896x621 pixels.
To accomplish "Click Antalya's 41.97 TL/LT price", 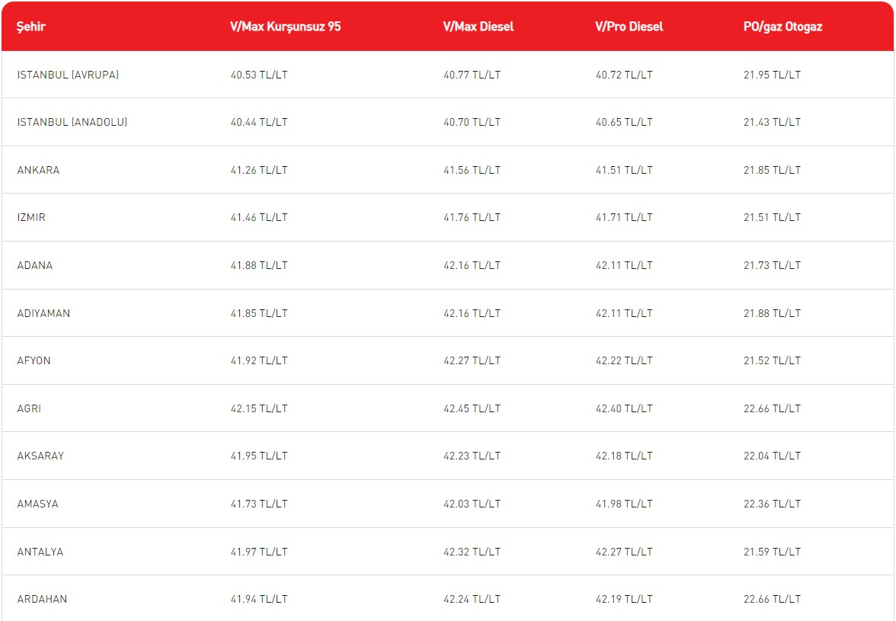I will (259, 552).
